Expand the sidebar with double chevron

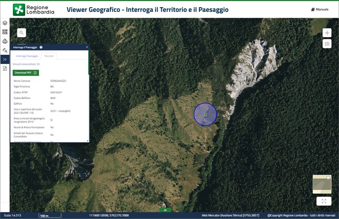point(5,59)
